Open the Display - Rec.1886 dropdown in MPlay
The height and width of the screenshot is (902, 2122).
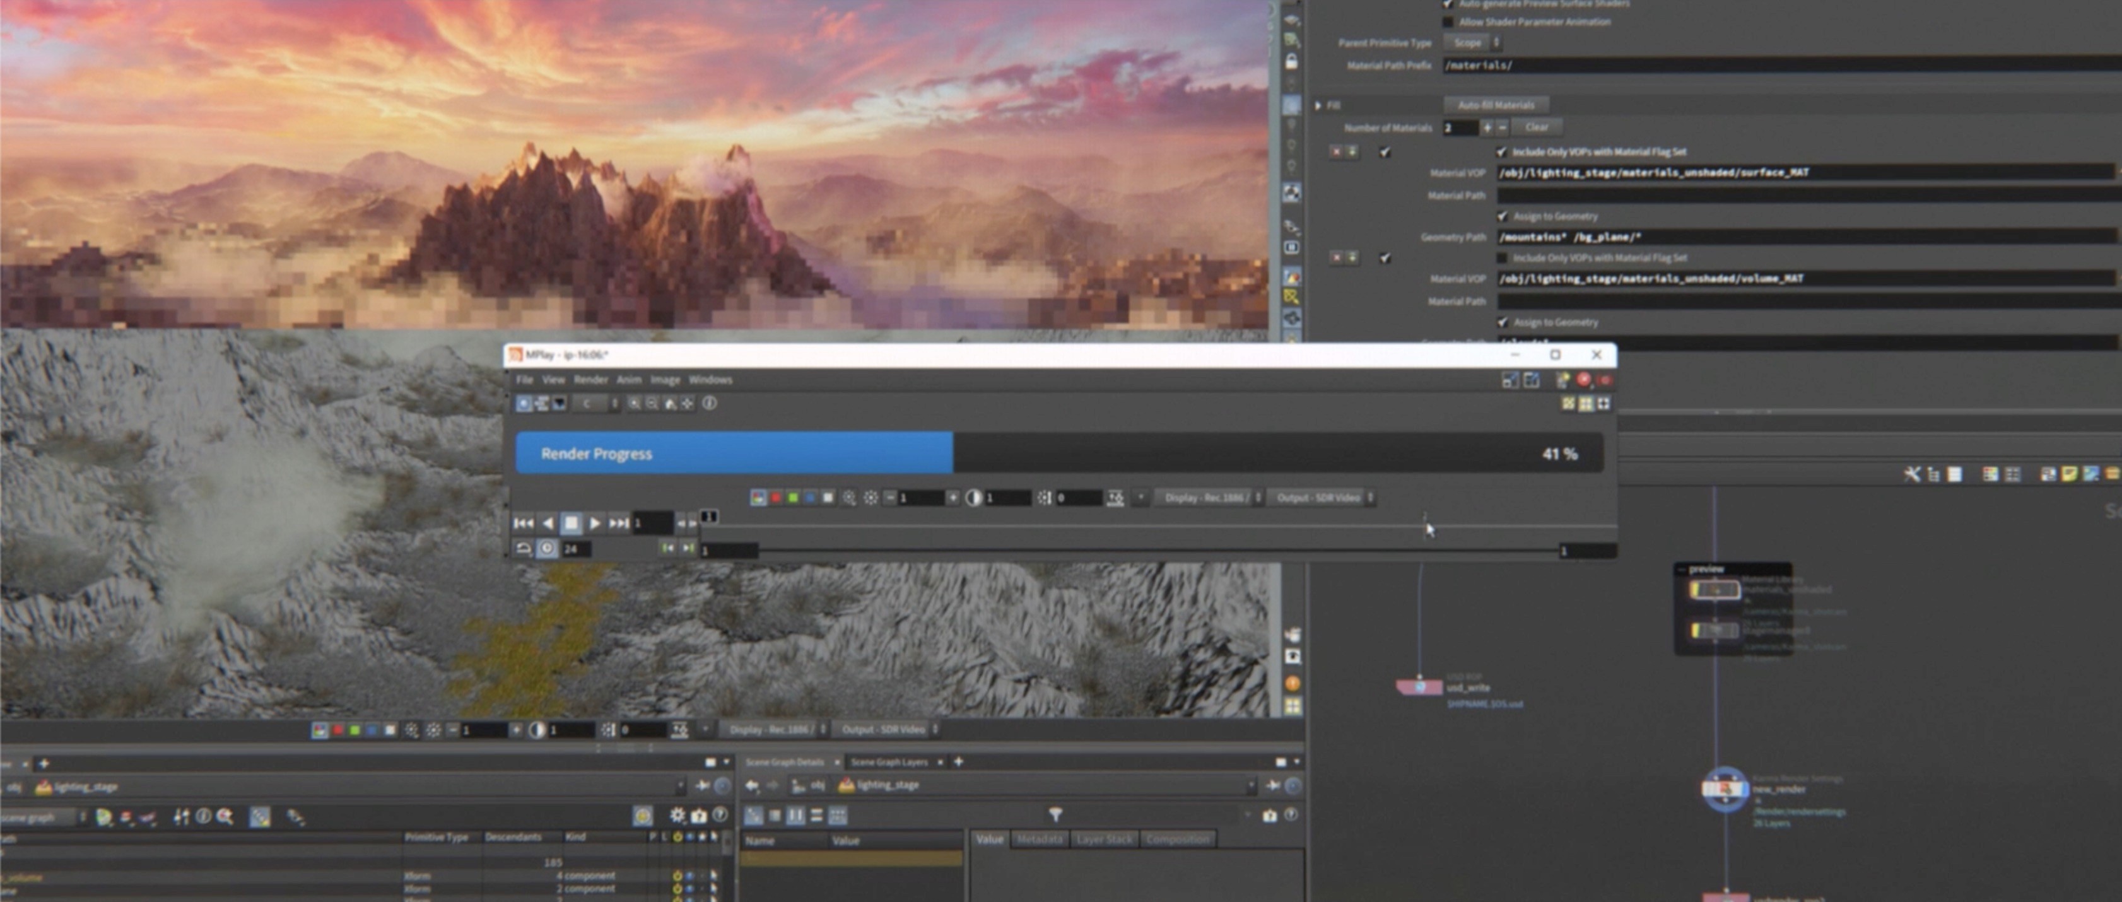[x=1207, y=498]
